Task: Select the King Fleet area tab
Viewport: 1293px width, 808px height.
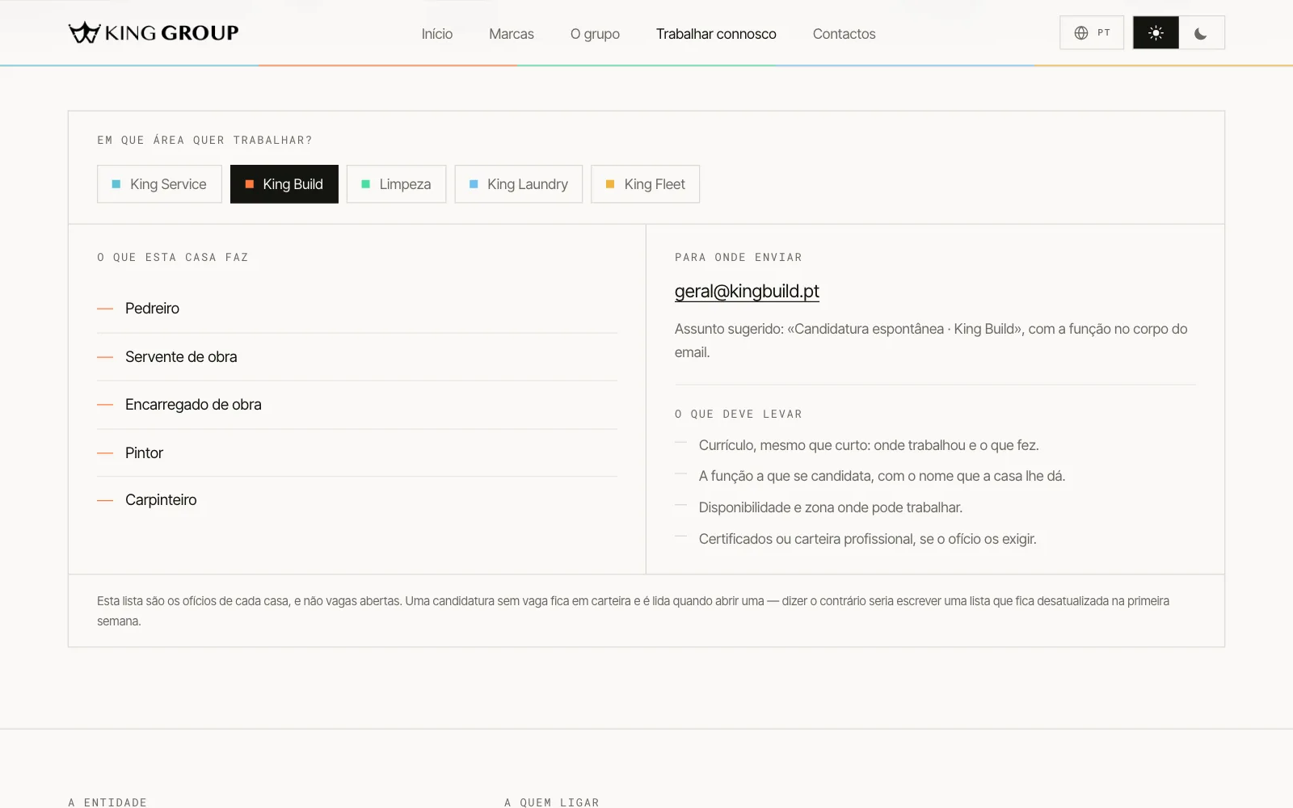Action: click(x=646, y=184)
